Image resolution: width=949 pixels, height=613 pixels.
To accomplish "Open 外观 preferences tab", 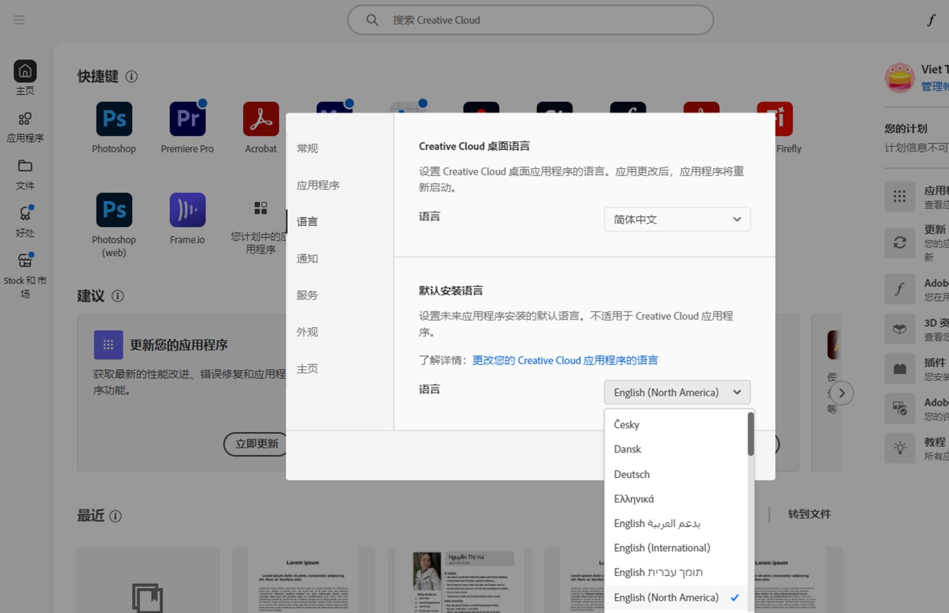I will (307, 332).
